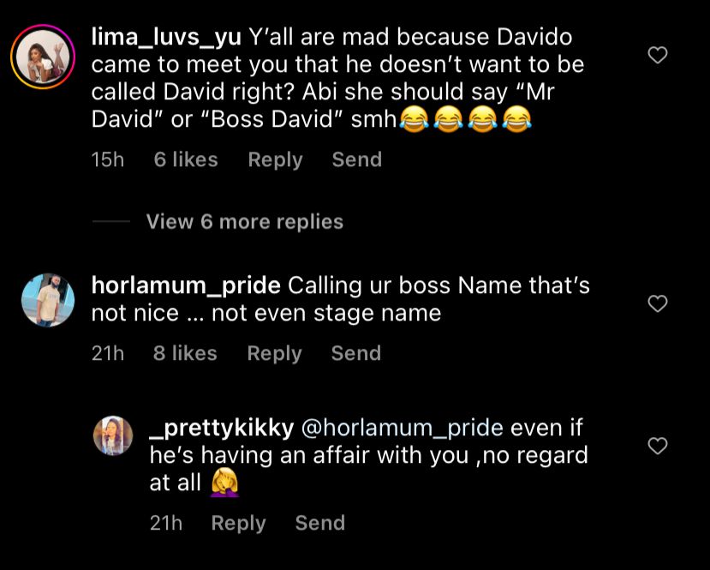View who liked: 8 likes

(x=185, y=353)
